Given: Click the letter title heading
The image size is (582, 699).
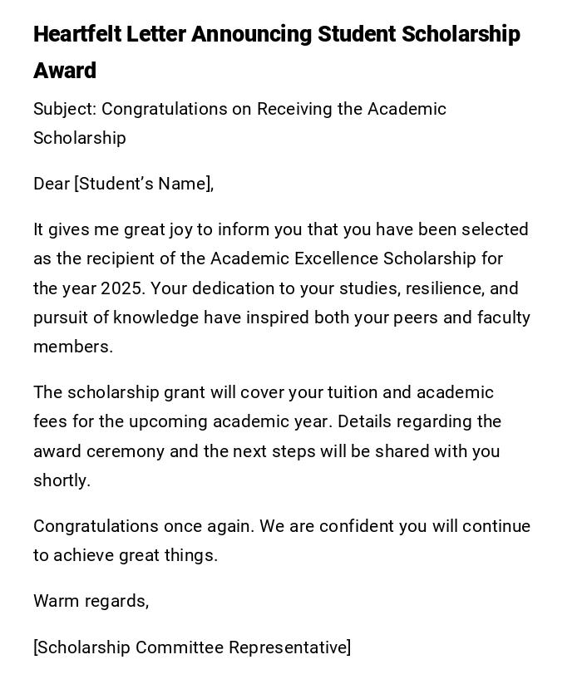Looking at the screenshot, I should coord(276,35).
